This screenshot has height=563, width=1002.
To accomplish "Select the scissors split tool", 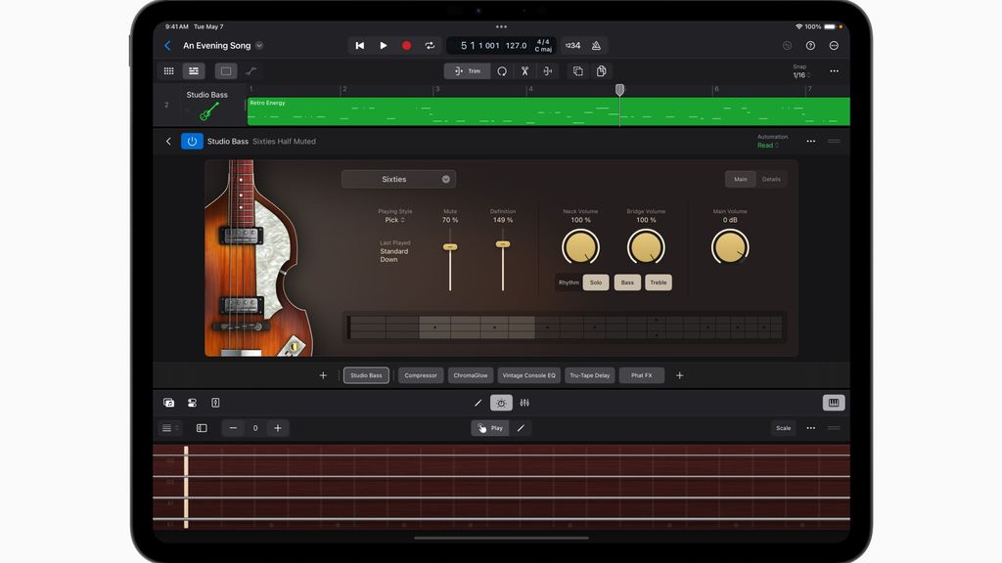I will click(x=524, y=70).
